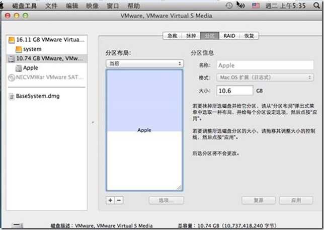324x230 pixels.
Task: Click the 名称 field containing Apple
Action: point(265,65)
